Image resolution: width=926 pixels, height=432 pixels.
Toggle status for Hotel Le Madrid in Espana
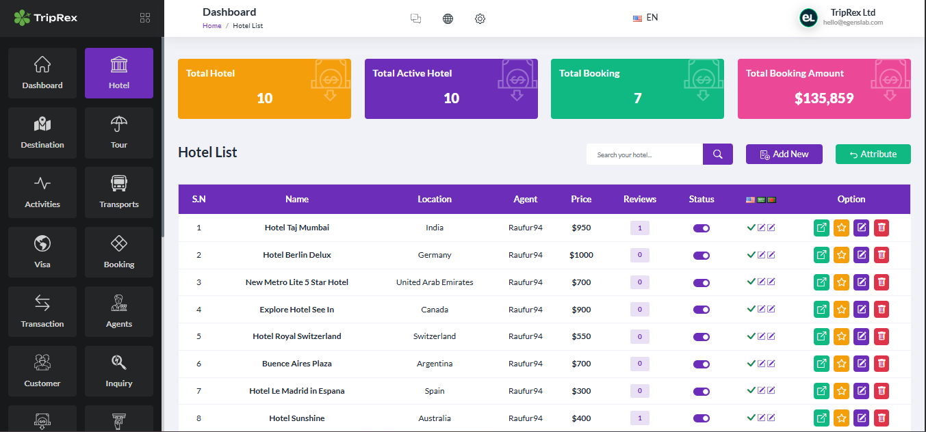point(702,392)
